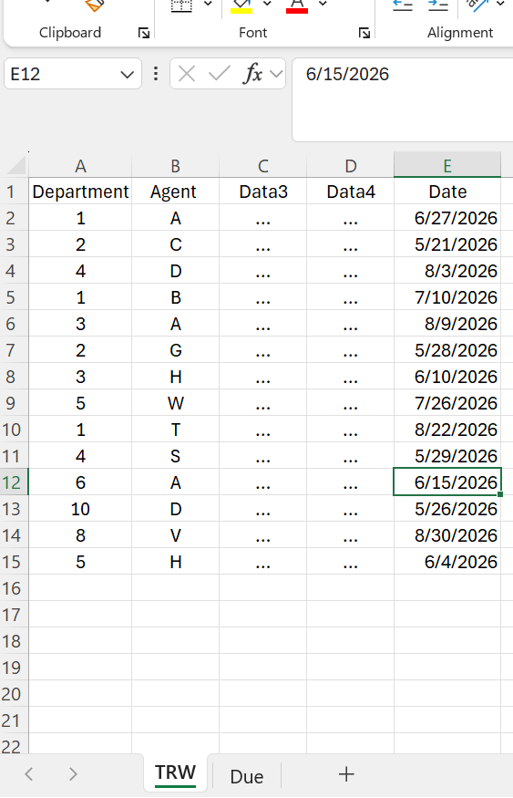Viewport: 513px width, 798px height.
Task: Click the text orientation icon
Action: click(x=477, y=5)
